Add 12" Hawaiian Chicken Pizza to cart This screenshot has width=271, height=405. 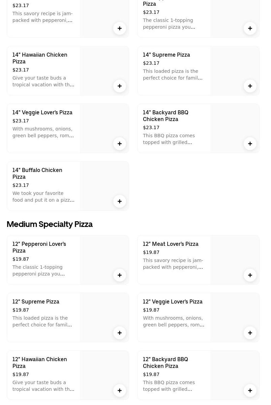click(x=120, y=390)
